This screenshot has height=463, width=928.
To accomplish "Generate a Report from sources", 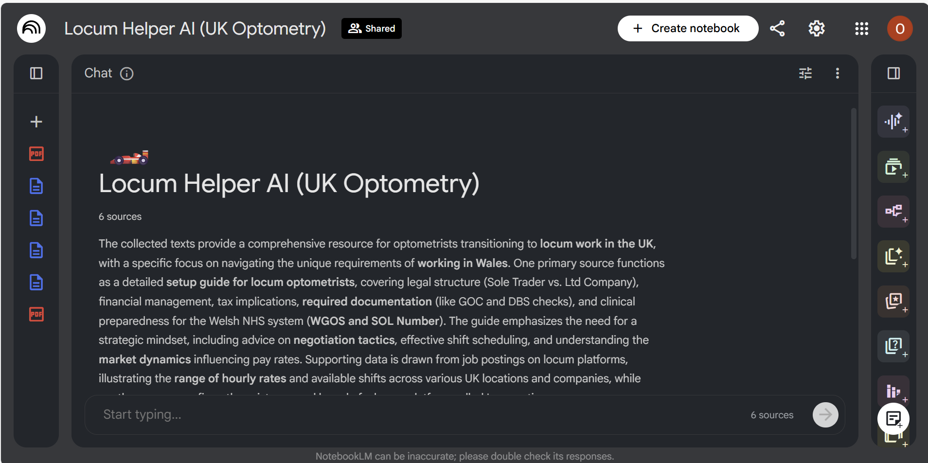I will (x=894, y=256).
